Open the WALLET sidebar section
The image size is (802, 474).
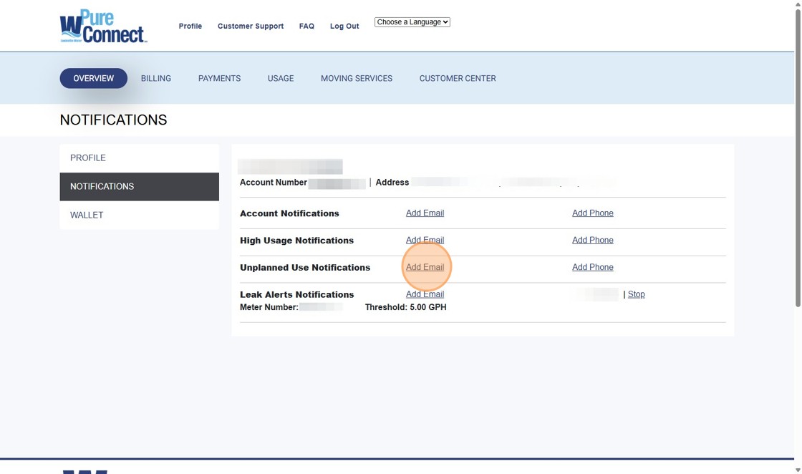[87, 215]
